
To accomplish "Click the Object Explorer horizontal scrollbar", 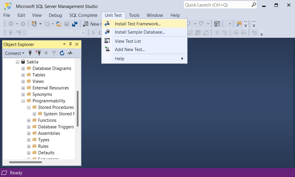I will (25, 162).
